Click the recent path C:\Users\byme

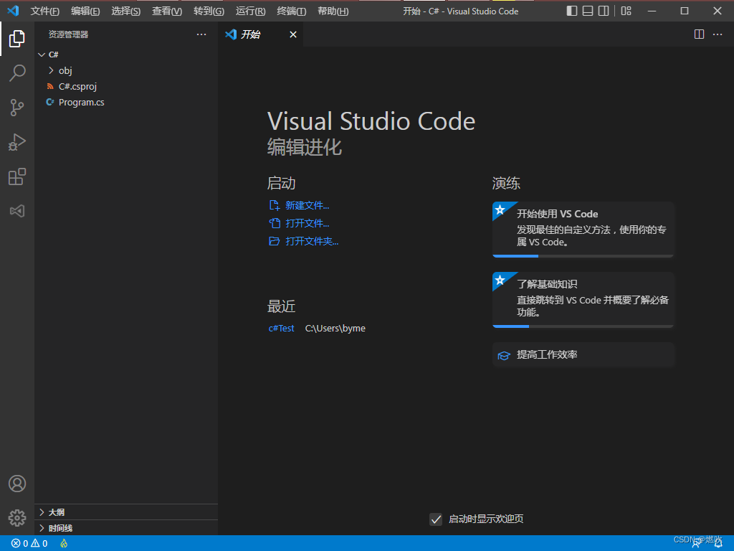(335, 329)
